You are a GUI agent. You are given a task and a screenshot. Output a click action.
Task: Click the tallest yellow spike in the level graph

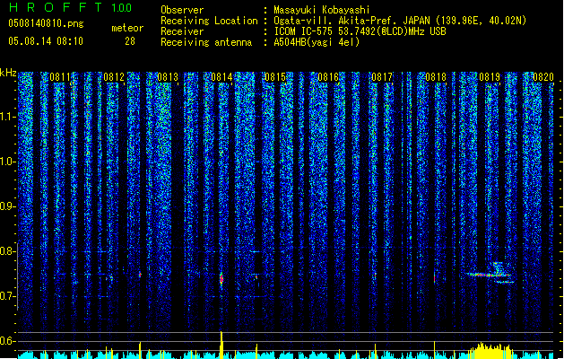(x=221, y=345)
